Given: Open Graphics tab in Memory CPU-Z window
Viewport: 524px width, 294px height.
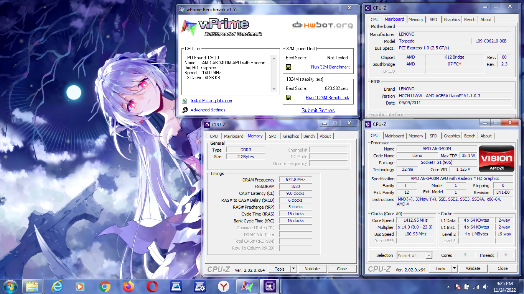Looking at the screenshot, I should (x=291, y=136).
